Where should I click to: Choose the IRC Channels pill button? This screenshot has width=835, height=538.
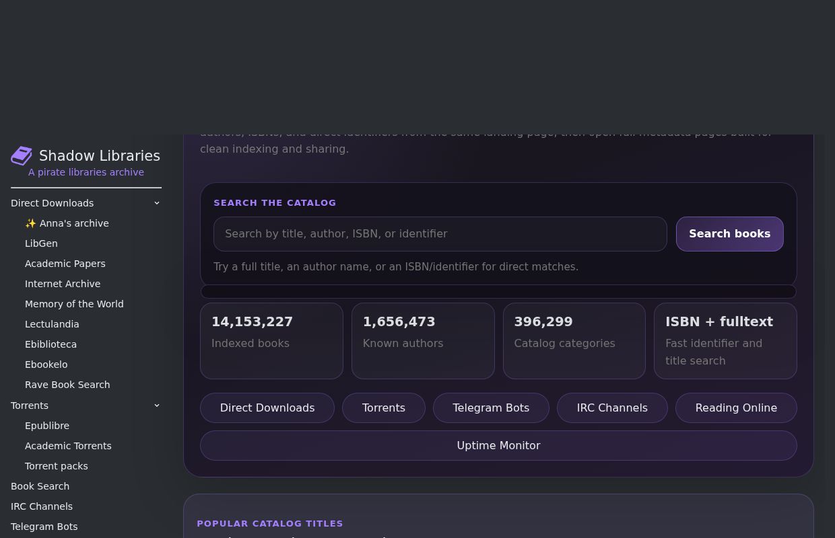coord(611,408)
